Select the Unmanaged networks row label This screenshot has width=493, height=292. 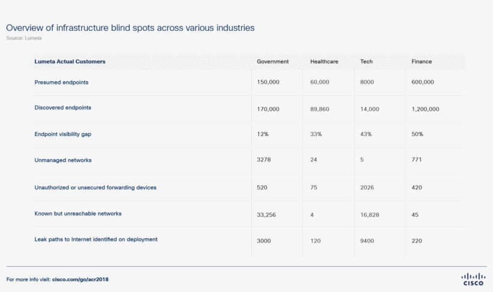(x=63, y=160)
